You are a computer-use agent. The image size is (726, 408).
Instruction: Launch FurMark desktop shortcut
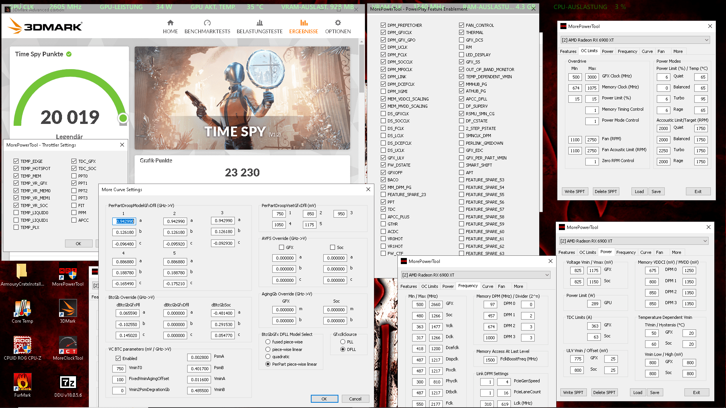[x=22, y=386]
